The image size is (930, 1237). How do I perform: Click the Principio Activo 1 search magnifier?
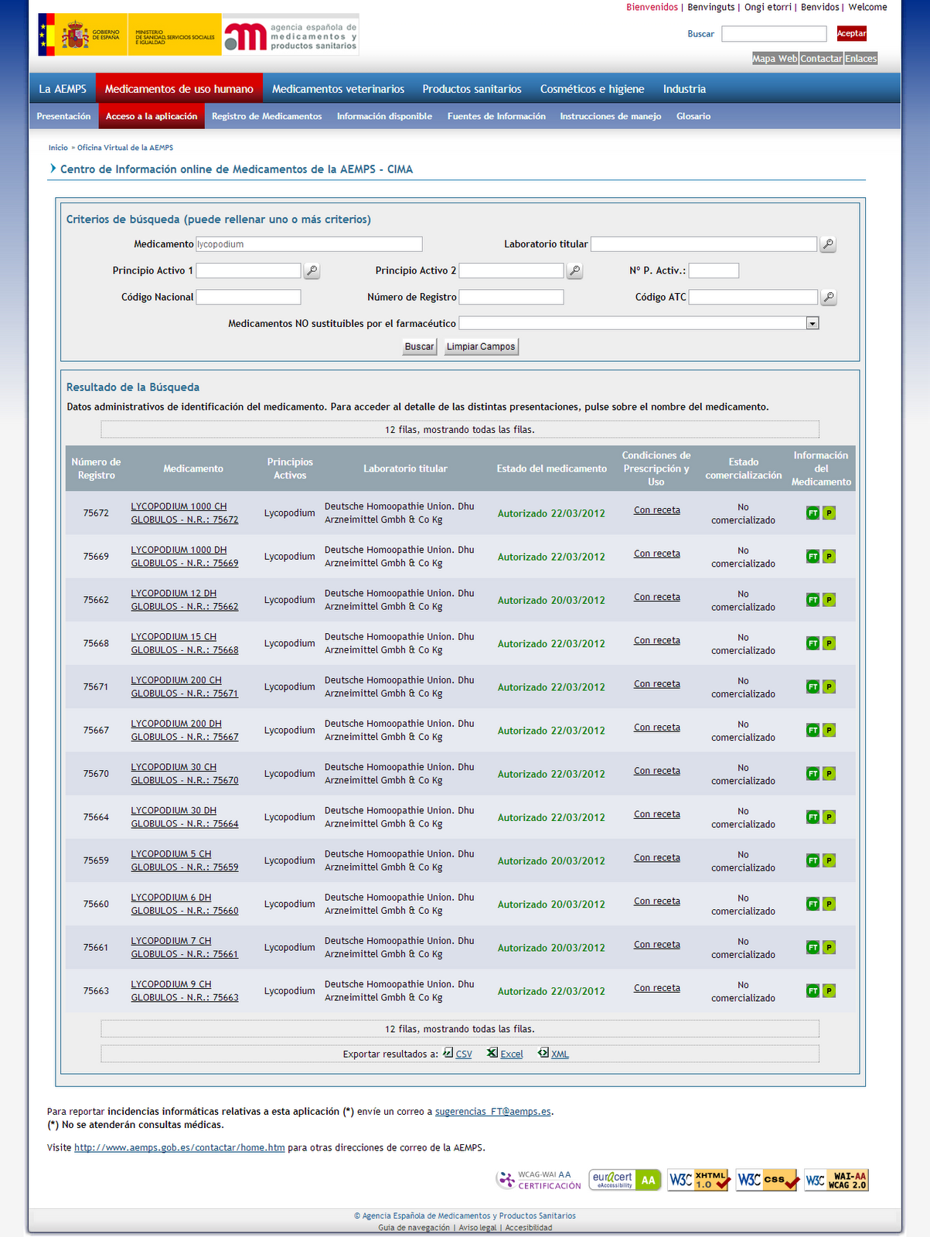(312, 271)
